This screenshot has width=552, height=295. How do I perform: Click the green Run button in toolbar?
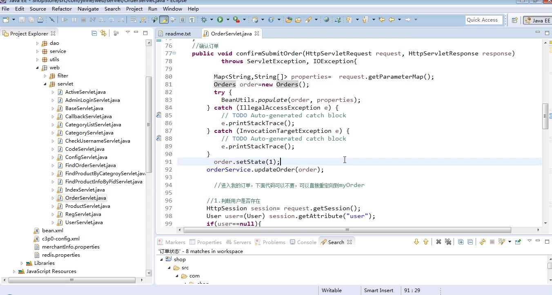[x=220, y=20]
